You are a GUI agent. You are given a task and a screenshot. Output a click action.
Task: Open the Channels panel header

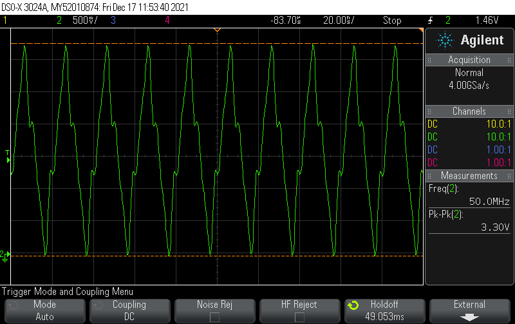point(469,111)
